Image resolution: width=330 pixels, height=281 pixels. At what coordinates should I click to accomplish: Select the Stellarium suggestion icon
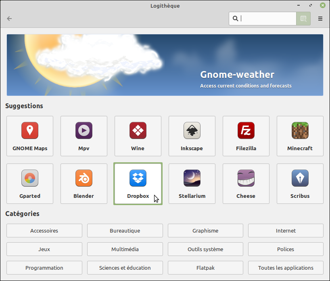(x=192, y=178)
